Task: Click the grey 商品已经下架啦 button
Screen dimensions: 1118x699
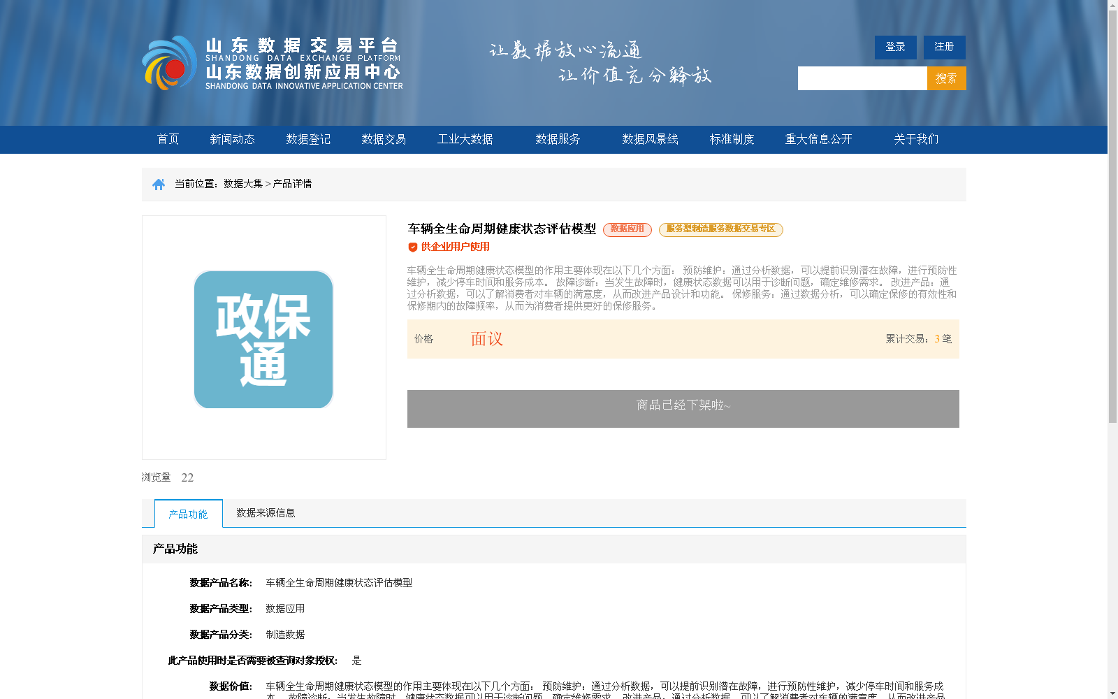Action: 683,409
